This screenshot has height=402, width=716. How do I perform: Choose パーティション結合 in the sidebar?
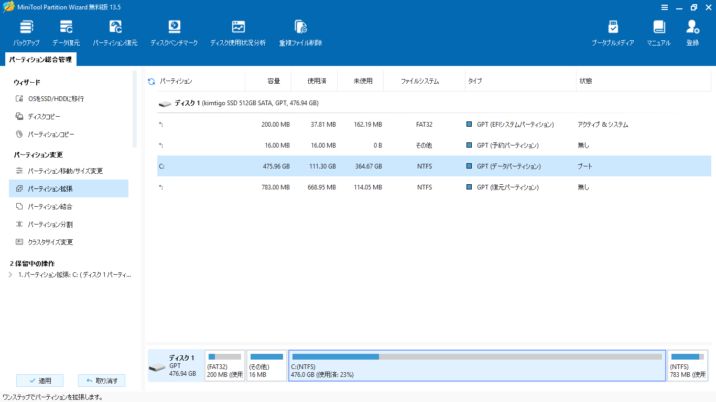(50, 207)
